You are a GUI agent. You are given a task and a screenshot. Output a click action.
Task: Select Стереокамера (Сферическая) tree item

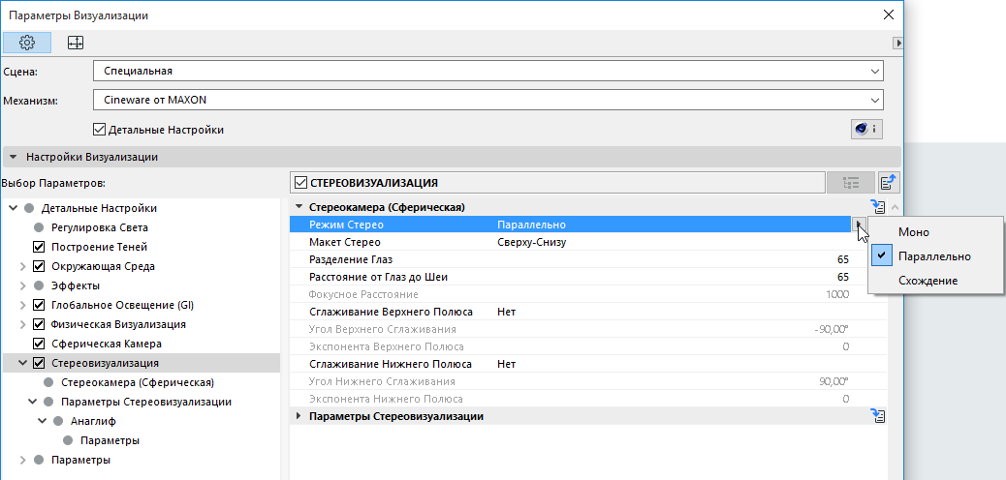click(138, 382)
